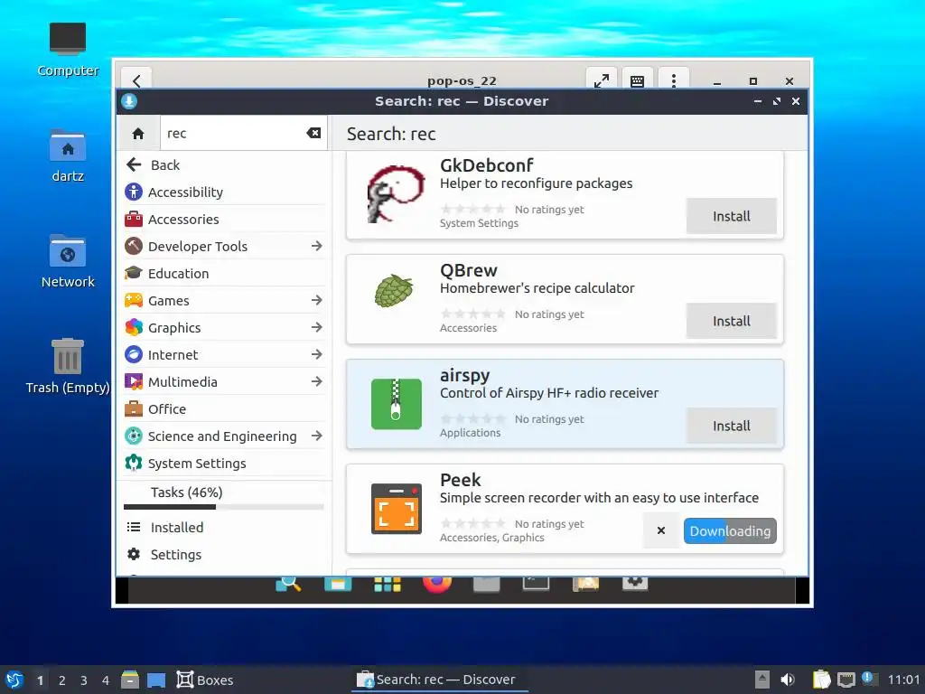
Task: Open Discover Settings
Action: (224, 554)
